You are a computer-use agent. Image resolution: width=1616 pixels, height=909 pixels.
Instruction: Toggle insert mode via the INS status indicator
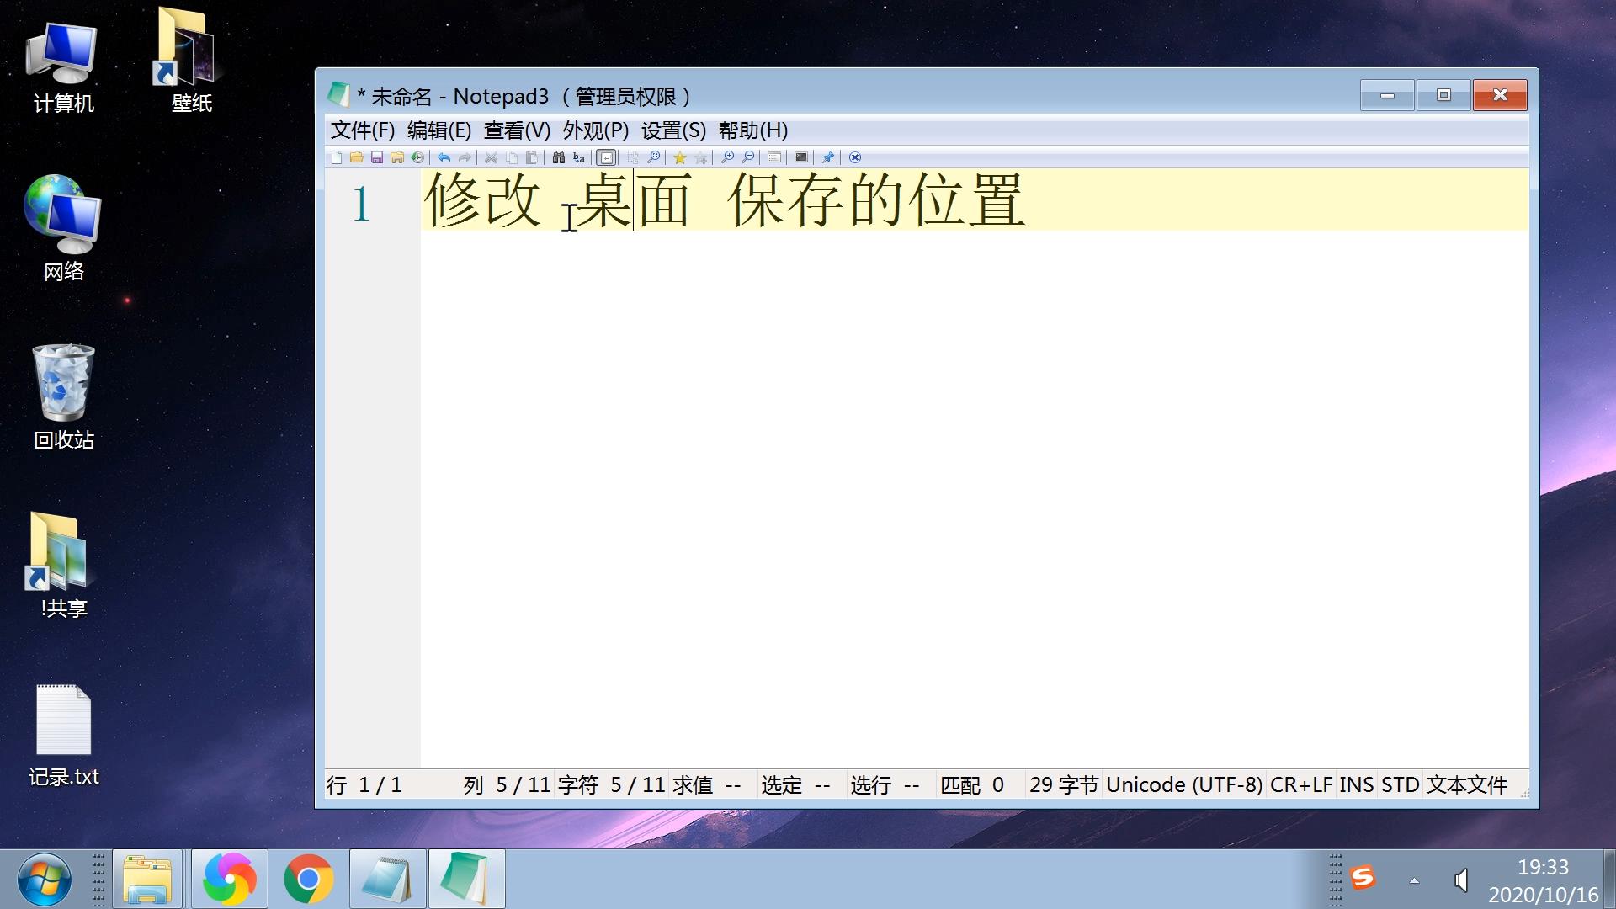(1357, 784)
